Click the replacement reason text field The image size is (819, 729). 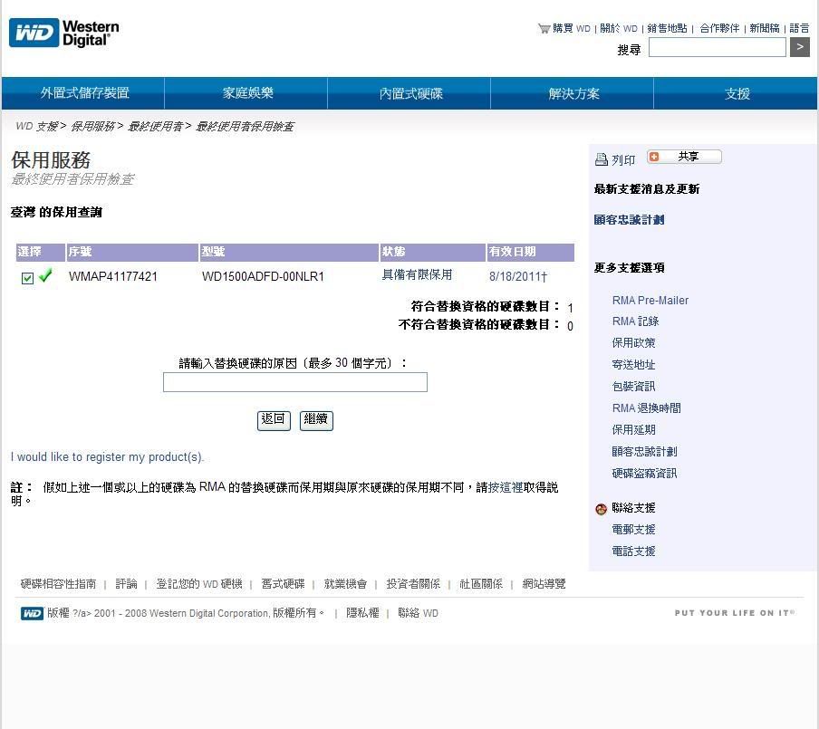point(295,382)
